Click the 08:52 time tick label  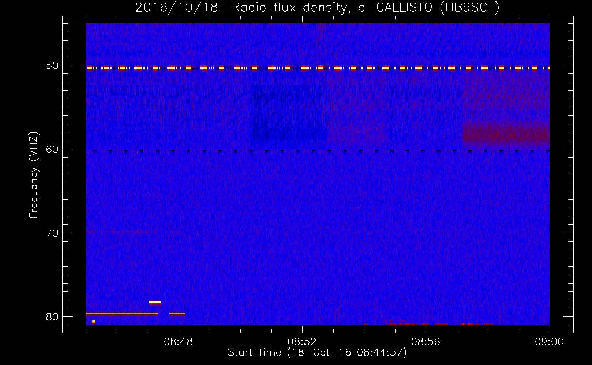click(302, 342)
